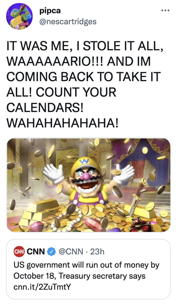Open the Wario treasure image attachment
The image size is (176, 306).
pos(88,185)
